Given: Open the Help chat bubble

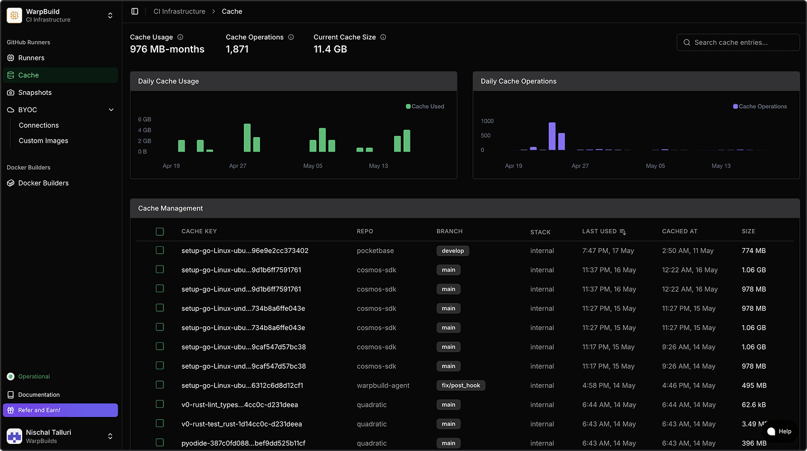Looking at the screenshot, I should (780, 431).
